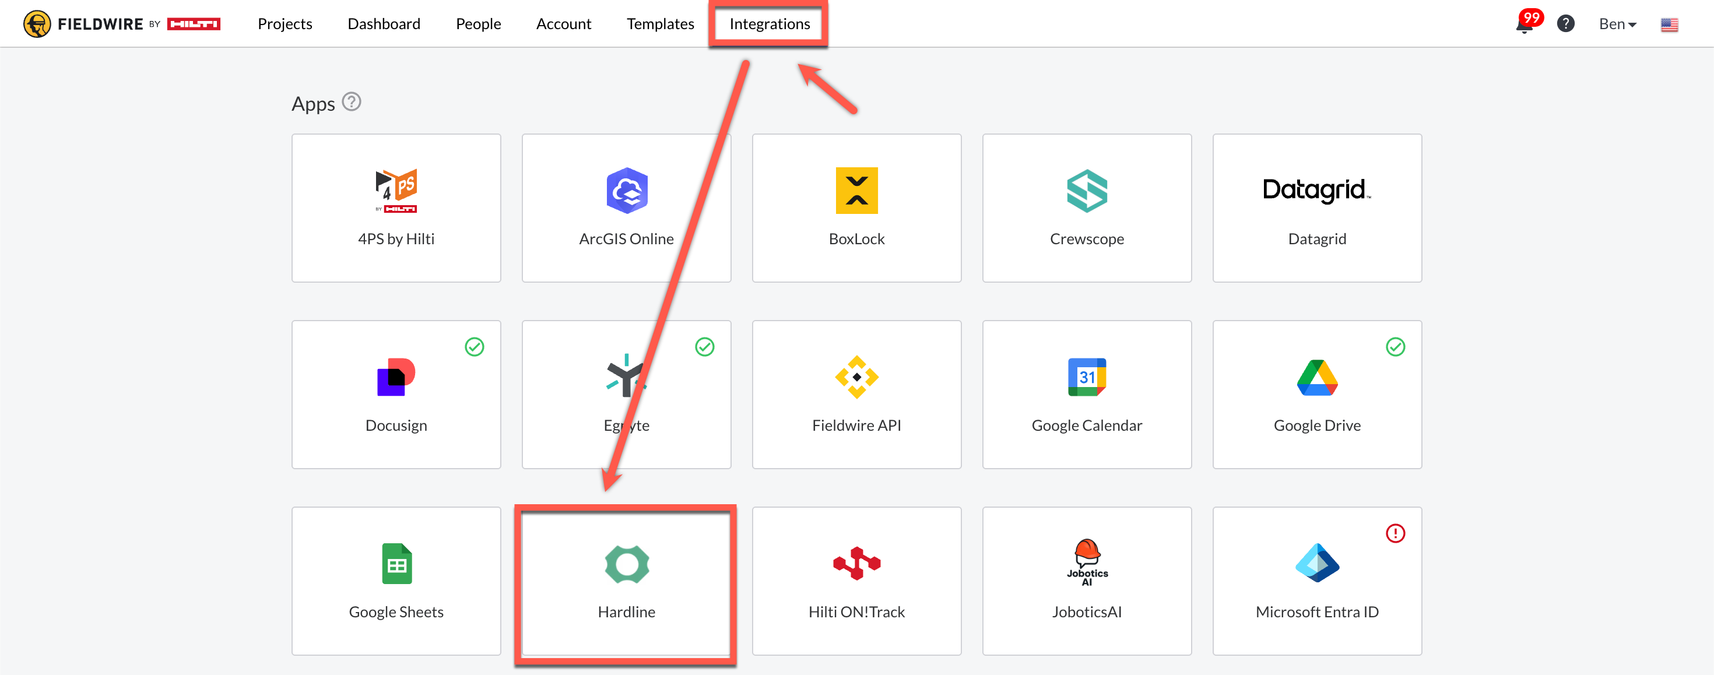Click the Fieldwire by Hilti logo
Screen dimensions: 1714x675
pos(122,24)
